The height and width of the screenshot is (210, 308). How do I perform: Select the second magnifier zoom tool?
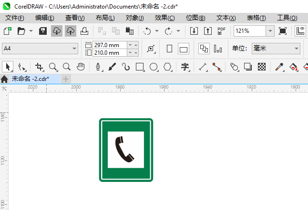(x=67, y=67)
